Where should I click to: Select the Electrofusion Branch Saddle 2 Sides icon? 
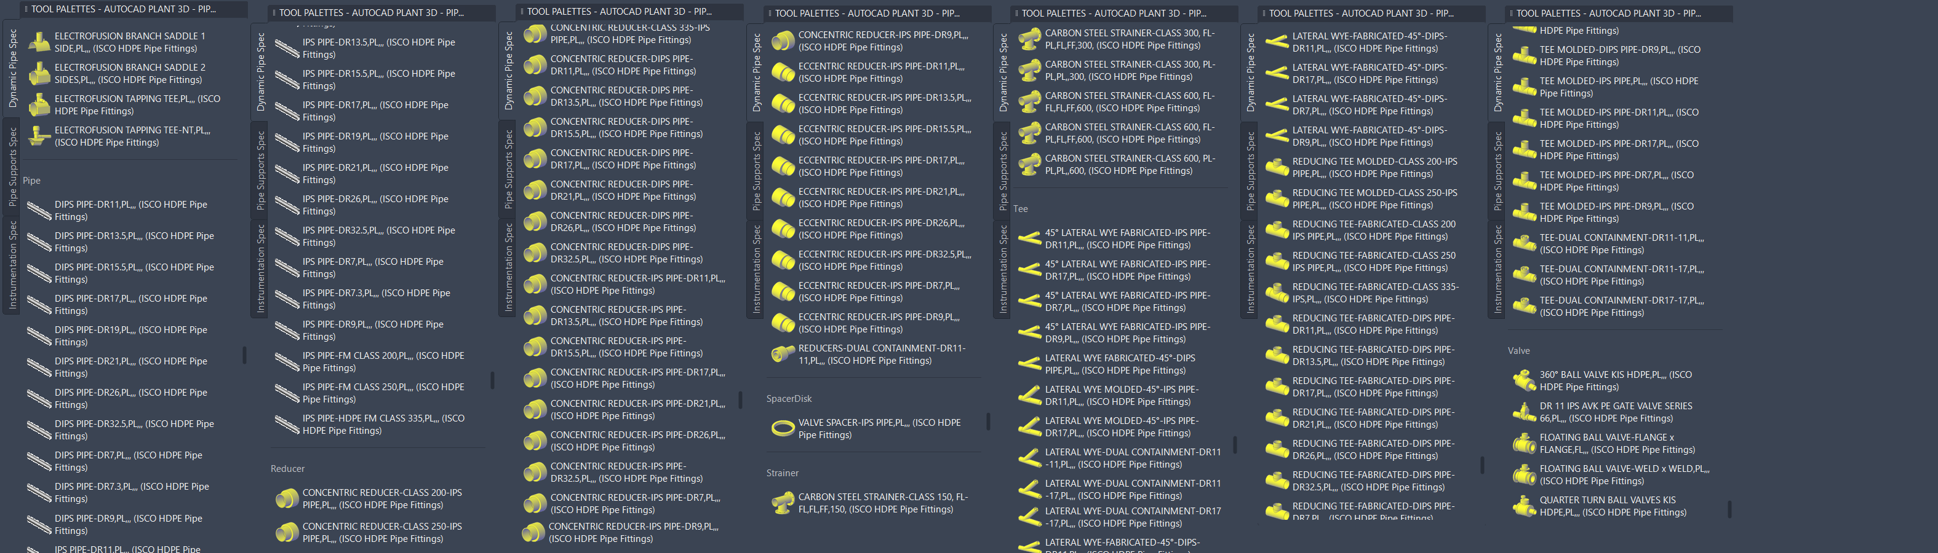38,74
